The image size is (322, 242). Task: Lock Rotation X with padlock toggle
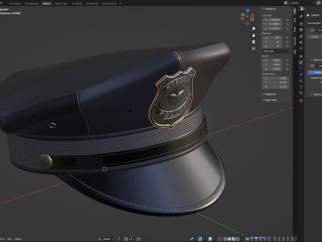coord(287,38)
